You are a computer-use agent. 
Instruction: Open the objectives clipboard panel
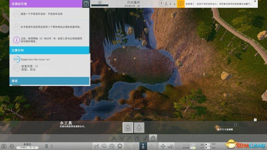click(86, 4)
